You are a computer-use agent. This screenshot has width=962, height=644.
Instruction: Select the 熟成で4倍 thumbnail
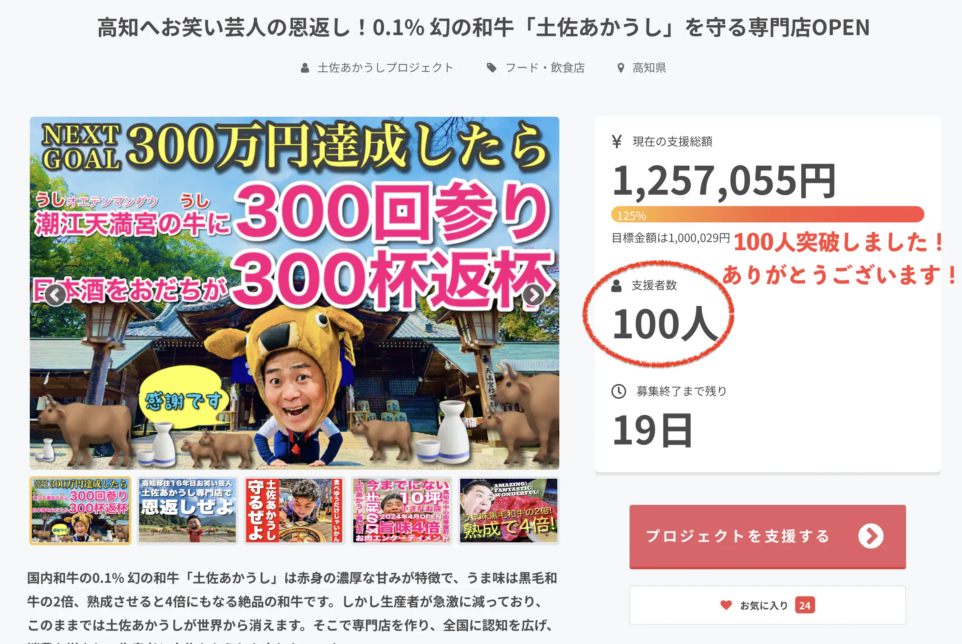tap(509, 511)
